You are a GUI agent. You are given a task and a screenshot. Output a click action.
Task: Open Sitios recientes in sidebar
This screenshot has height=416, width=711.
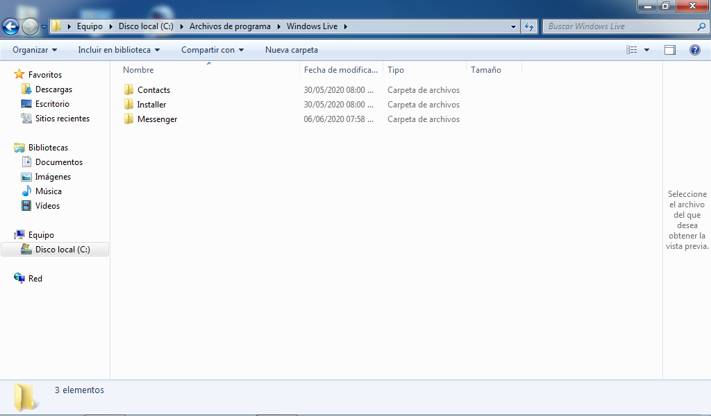click(x=62, y=118)
